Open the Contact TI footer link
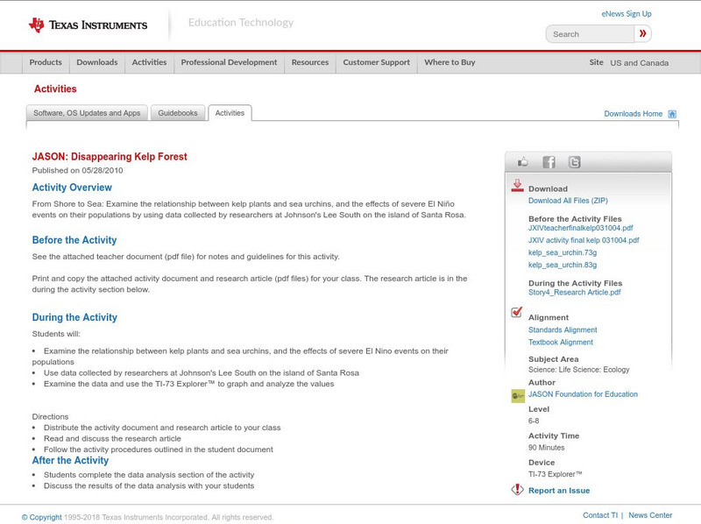The image size is (701, 524). (x=600, y=515)
